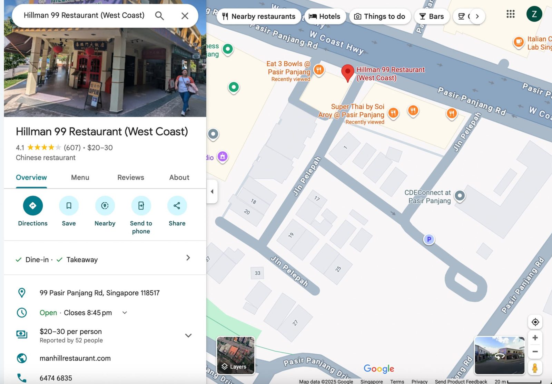Open Eat 3 Bowls restaurant marker

coord(319,70)
